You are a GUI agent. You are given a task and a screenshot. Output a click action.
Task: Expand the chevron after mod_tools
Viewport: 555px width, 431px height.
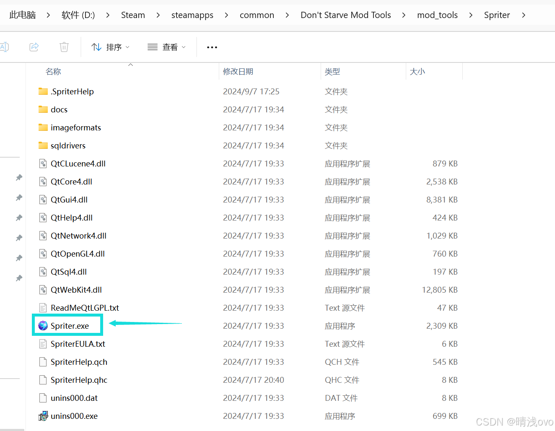click(471, 15)
